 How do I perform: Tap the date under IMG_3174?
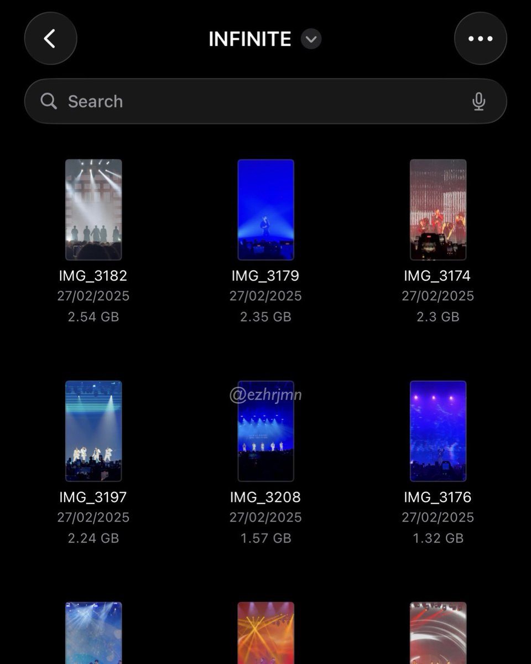click(x=438, y=296)
